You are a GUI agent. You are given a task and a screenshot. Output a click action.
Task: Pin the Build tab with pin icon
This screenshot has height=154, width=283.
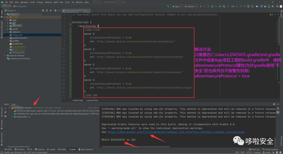(x=6, y=112)
